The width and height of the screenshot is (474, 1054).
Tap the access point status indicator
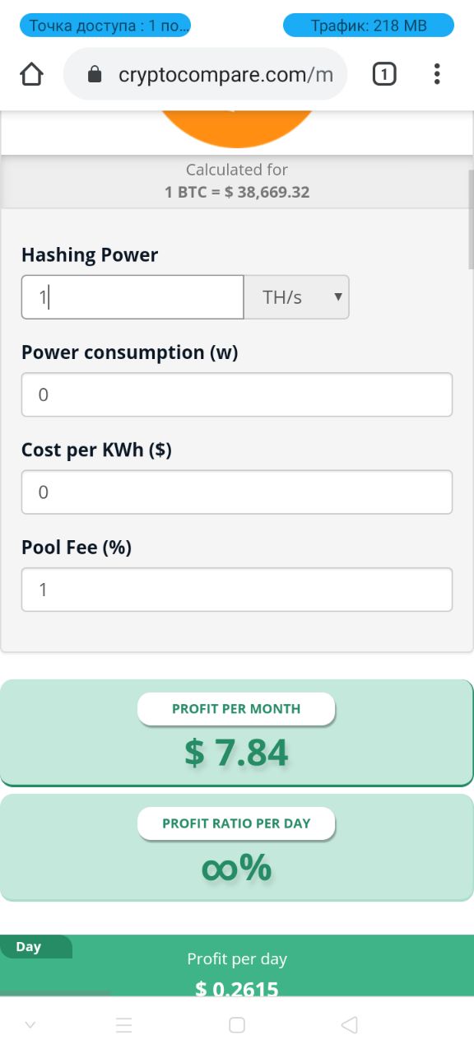point(105,26)
